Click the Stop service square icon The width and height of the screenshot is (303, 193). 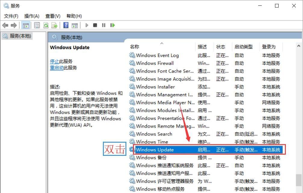tap(95, 25)
